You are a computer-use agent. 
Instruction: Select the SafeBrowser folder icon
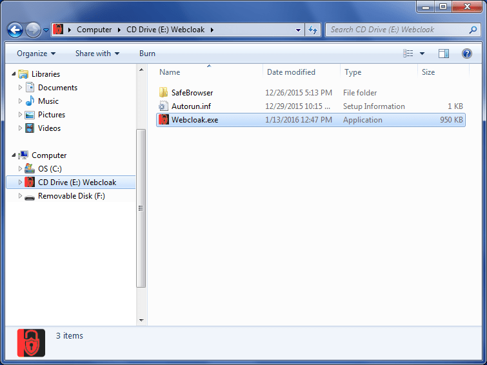[x=163, y=93]
